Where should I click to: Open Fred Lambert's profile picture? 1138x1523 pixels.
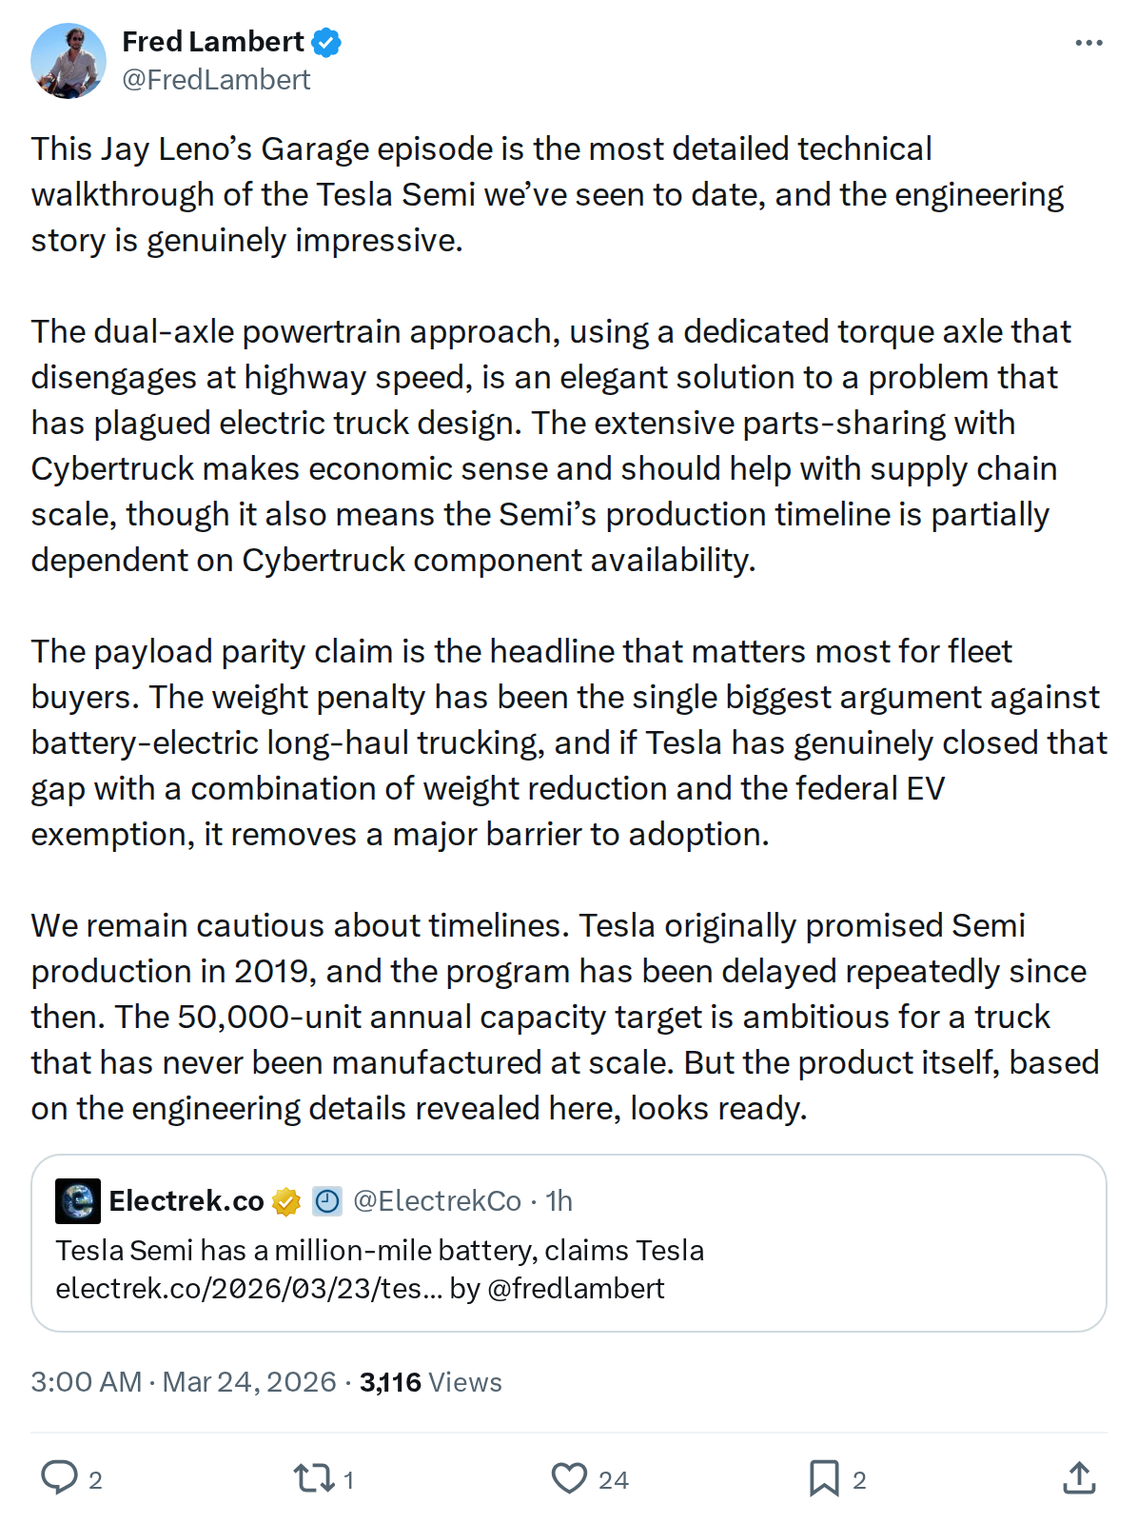pos(71,59)
